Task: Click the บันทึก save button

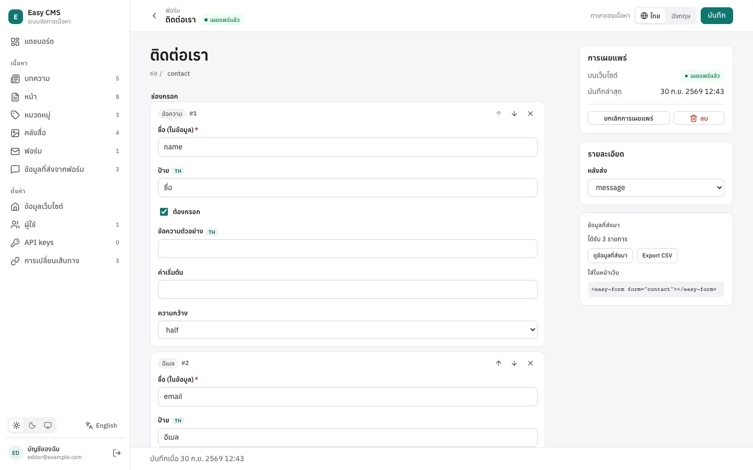Action: [716, 16]
